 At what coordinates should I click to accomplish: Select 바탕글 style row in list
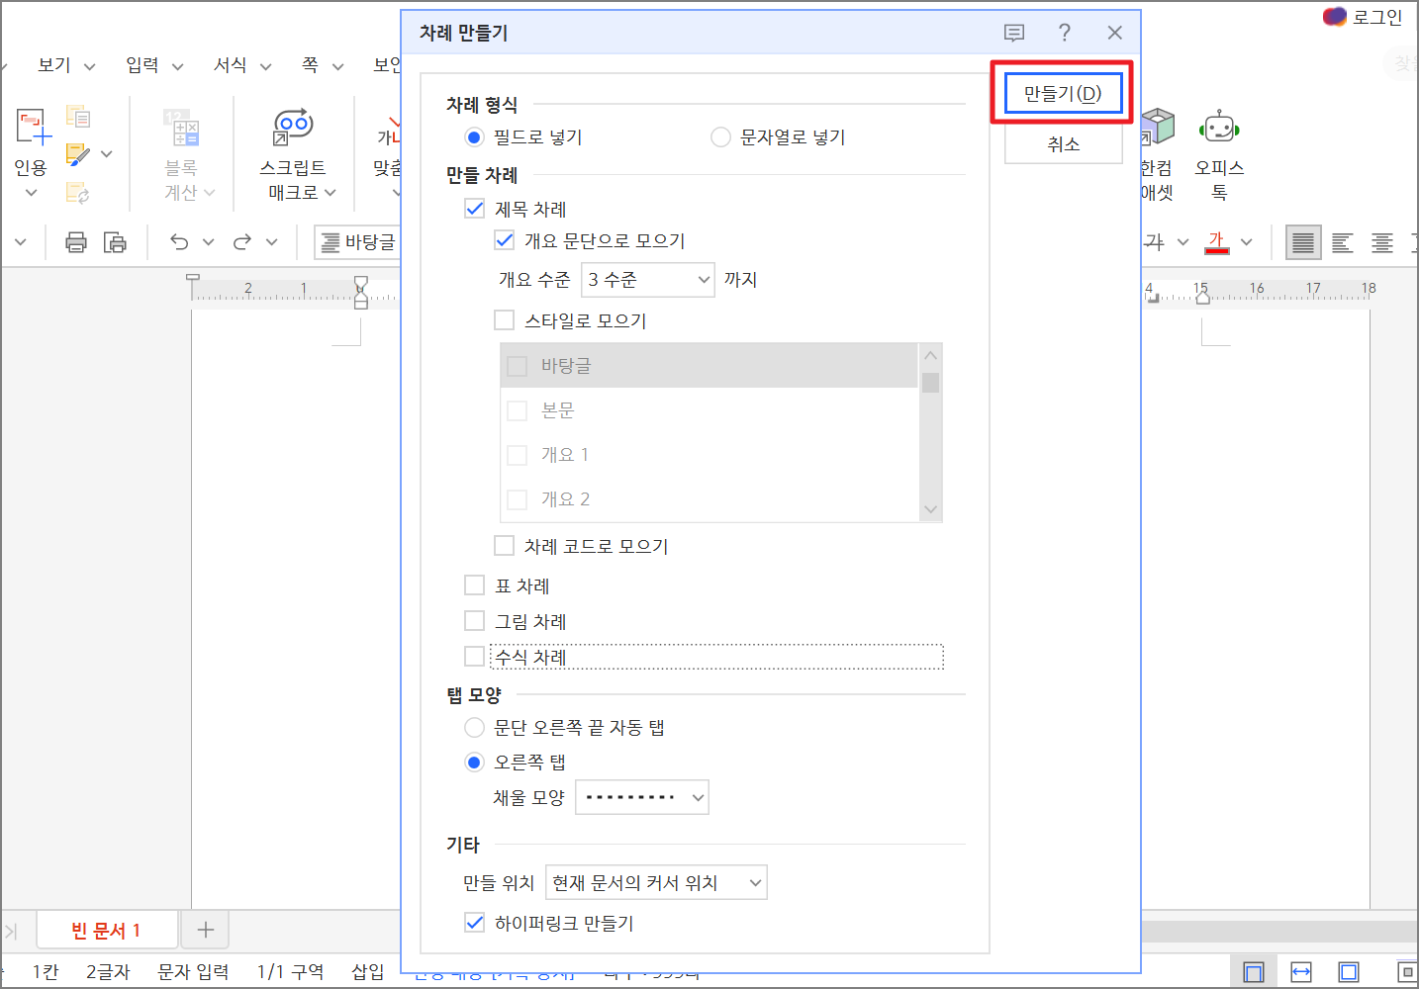point(709,366)
